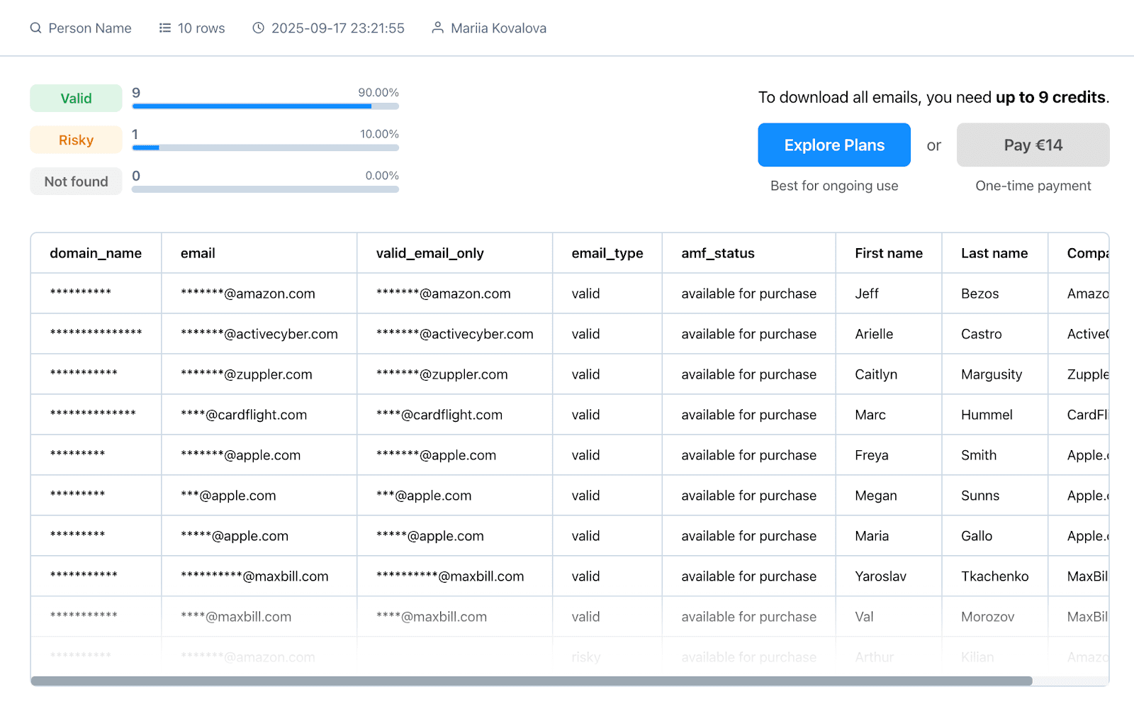This screenshot has width=1134, height=704.
Task: Select the orange Risky status badge
Action: coord(76,140)
